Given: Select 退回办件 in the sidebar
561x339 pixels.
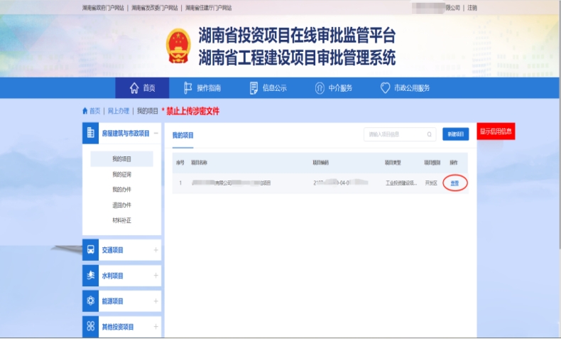Looking at the screenshot, I should tap(121, 205).
